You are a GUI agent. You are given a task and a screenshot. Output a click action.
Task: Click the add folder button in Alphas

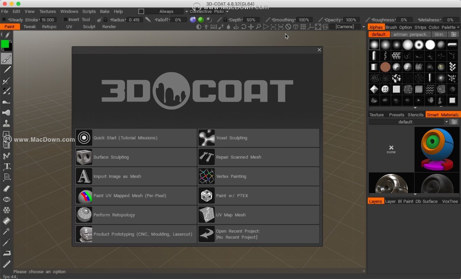tap(454, 34)
